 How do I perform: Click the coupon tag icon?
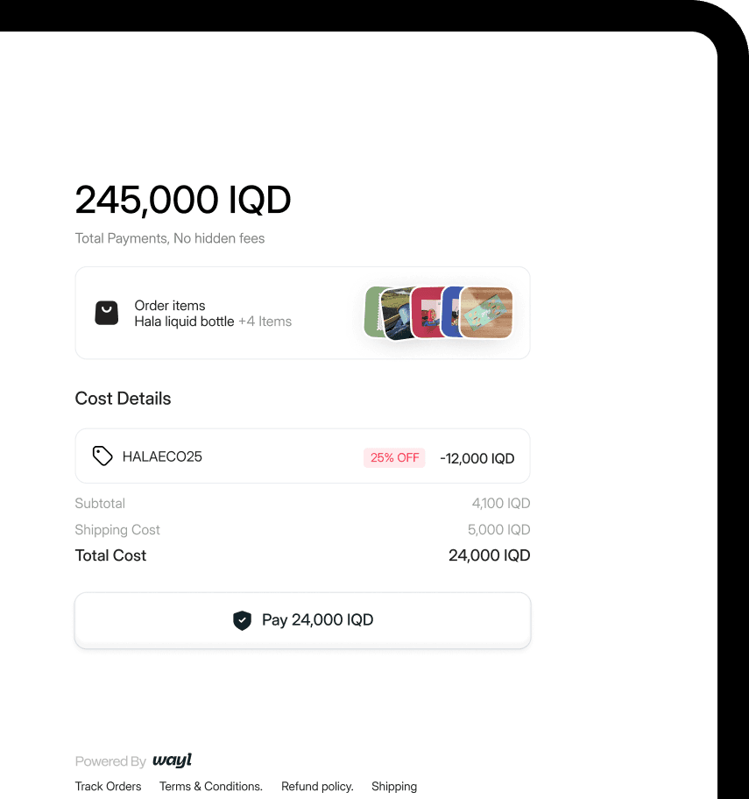102,456
